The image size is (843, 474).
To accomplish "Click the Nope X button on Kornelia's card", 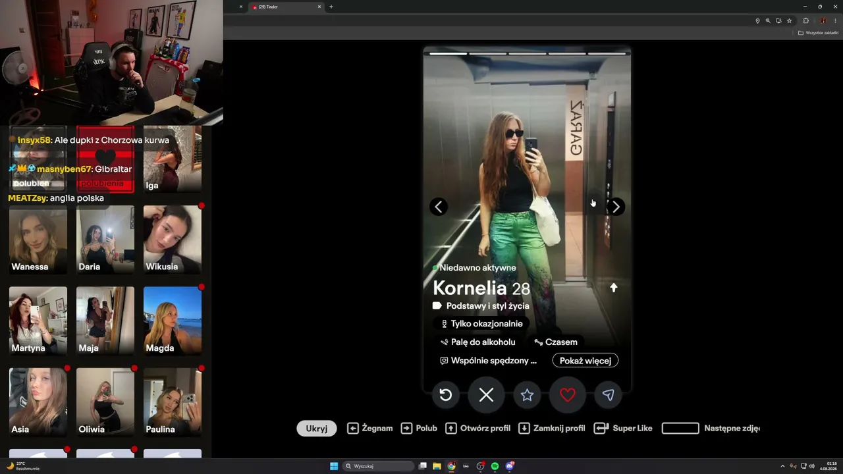I will (x=486, y=394).
